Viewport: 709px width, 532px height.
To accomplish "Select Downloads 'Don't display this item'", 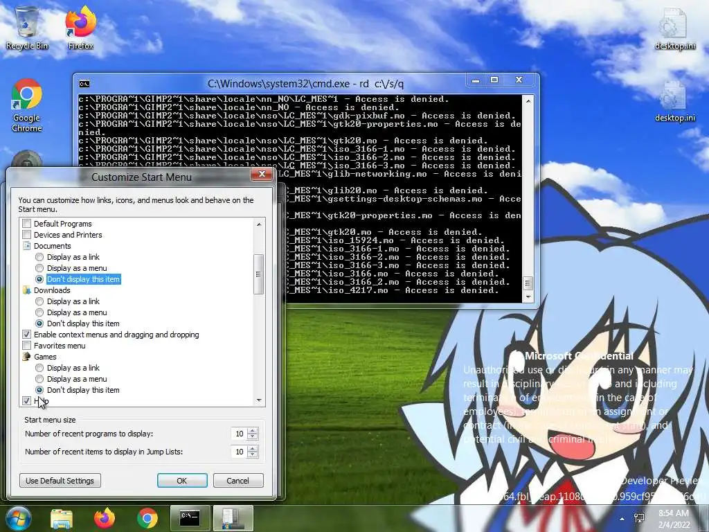I will [x=39, y=323].
